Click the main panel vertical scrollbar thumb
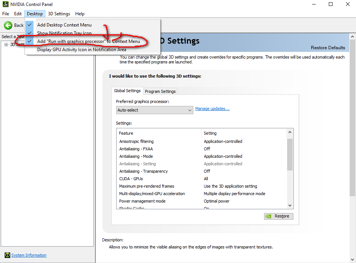 [352, 118]
